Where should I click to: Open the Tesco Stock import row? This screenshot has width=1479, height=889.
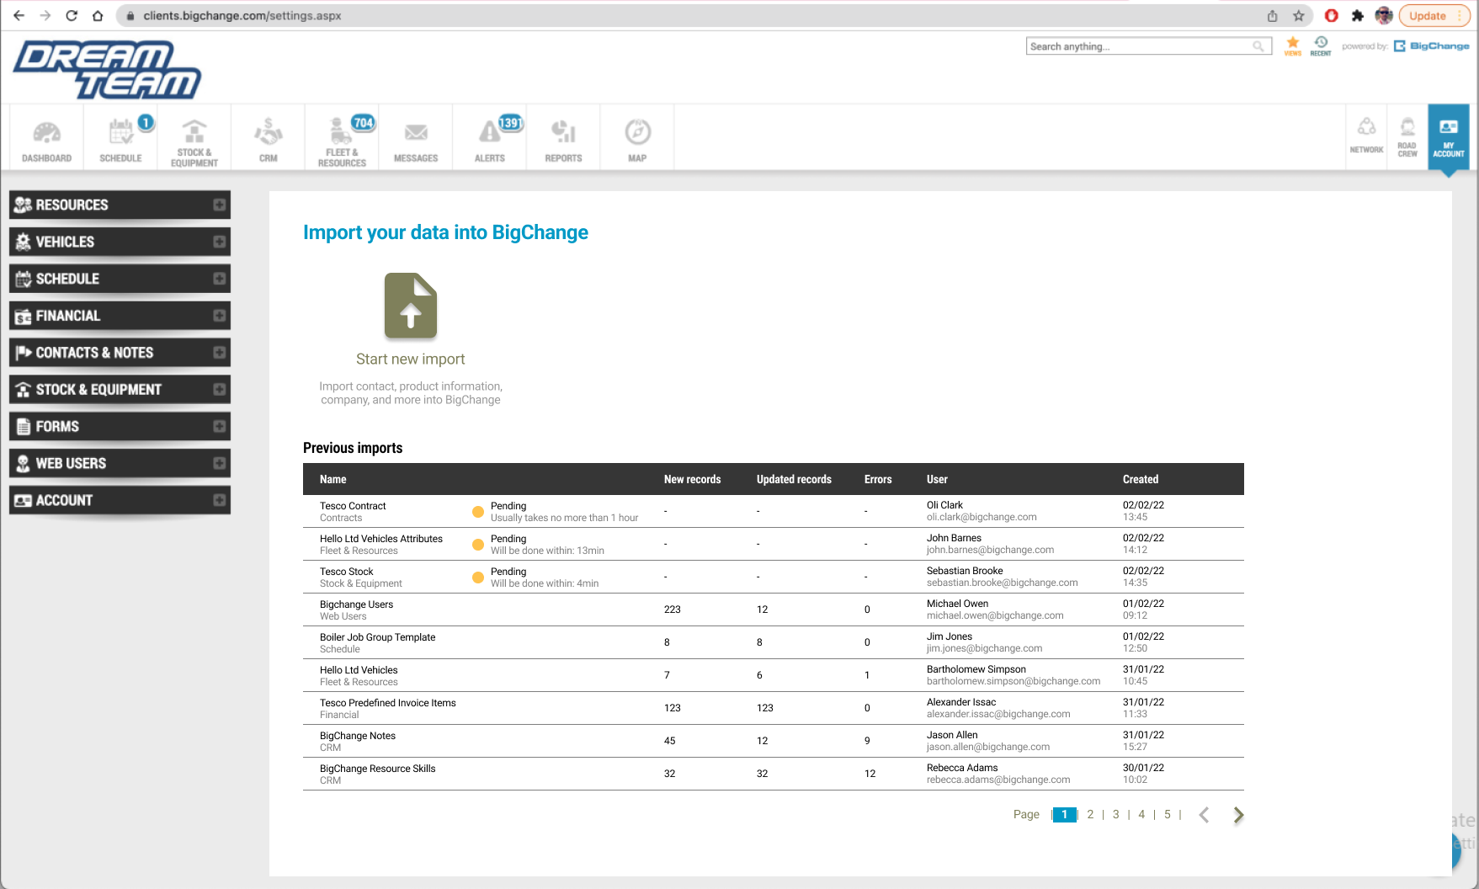[774, 577]
